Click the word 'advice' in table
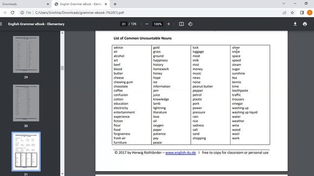 (118, 47)
